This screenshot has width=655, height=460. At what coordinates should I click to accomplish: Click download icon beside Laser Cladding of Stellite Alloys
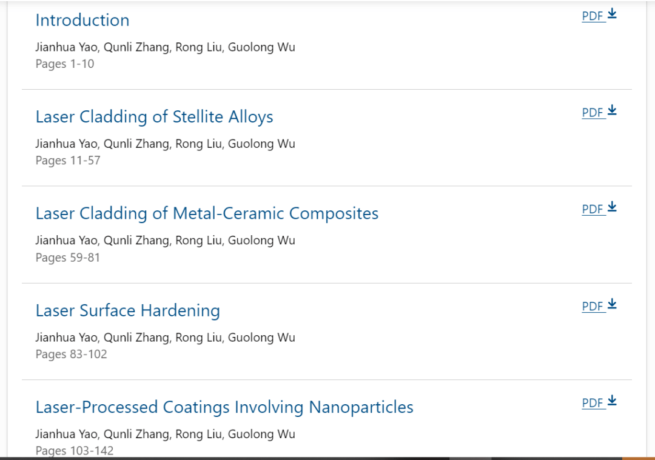coord(612,110)
